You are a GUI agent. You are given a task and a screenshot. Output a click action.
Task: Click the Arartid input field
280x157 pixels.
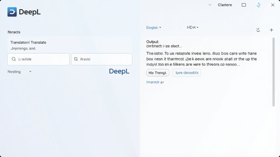[102, 59]
